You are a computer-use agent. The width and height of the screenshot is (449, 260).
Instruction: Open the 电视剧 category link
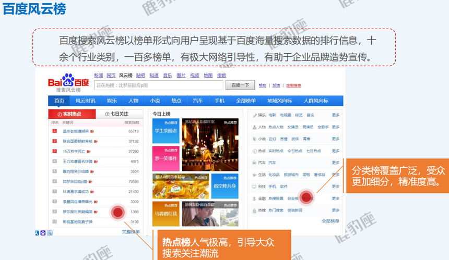click(x=286, y=115)
